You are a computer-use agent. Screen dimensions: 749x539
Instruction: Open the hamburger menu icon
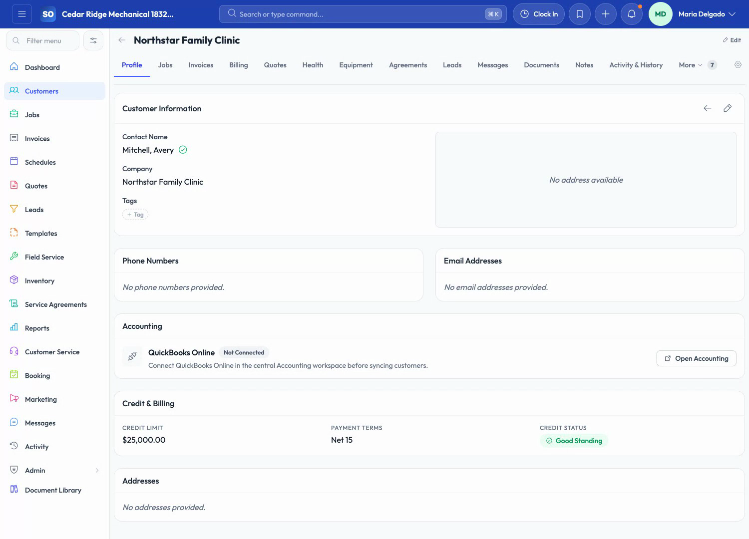click(22, 14)
